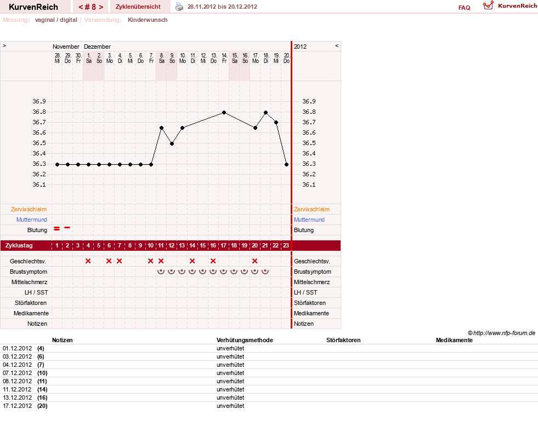
Task: Click the temperature point on 9. December at 36.5
Action: click(x=172, y=143)
